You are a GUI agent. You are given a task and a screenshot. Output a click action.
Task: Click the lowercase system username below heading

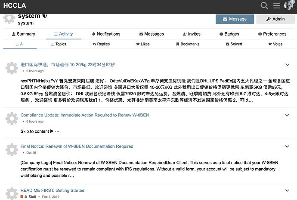click(25, 23)
